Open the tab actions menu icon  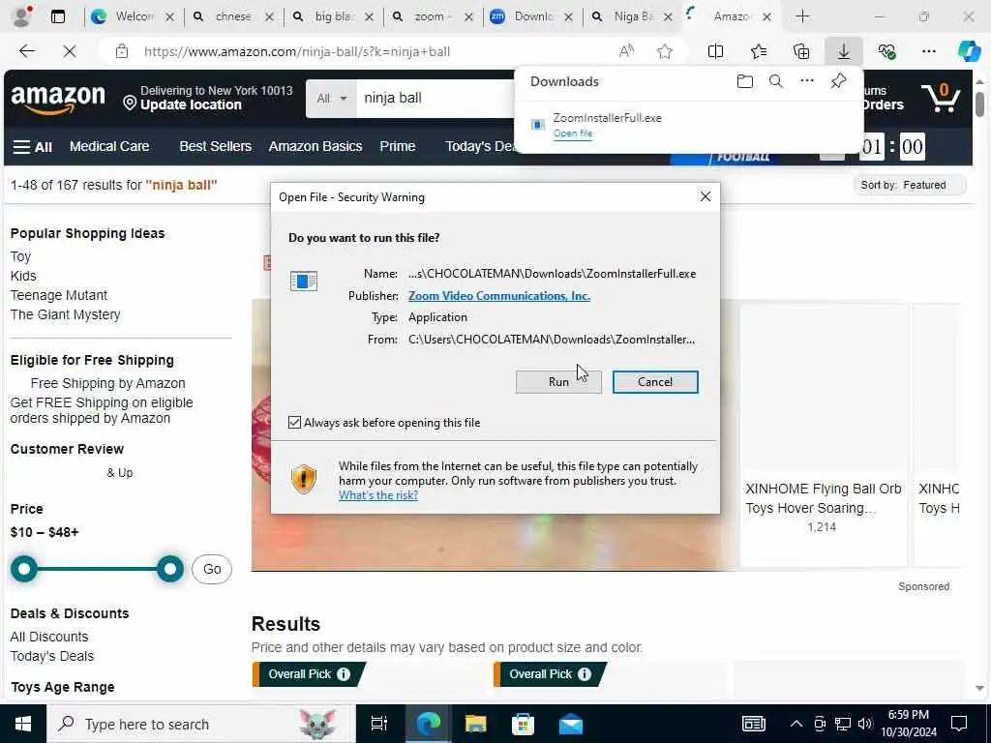pyautogui.click(x=57, y=16)
